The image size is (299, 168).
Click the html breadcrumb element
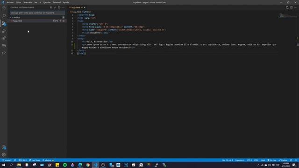coord(87,12)
